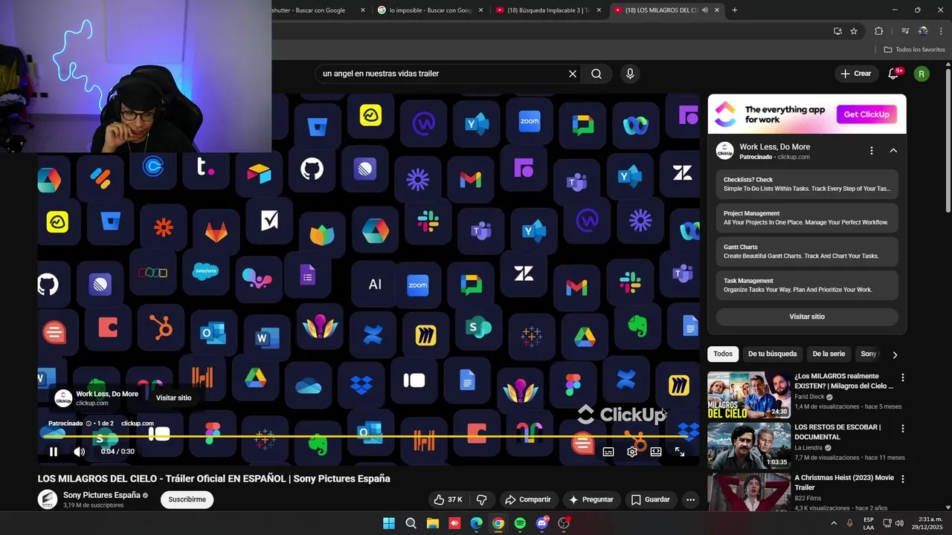Open the Crear menu
The image size is (952, 535).
[x=855, y=74]
